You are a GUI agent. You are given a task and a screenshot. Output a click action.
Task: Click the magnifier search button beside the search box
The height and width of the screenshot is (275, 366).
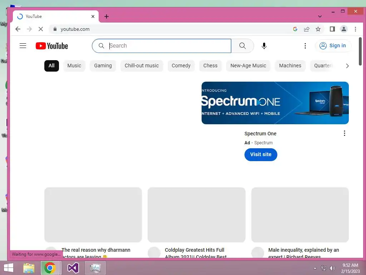[x=243, y=45]
